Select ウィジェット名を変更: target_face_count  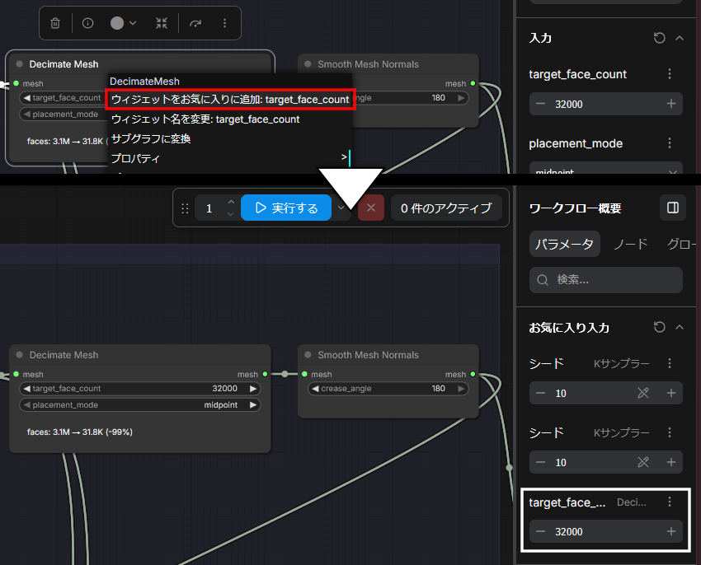205,119
